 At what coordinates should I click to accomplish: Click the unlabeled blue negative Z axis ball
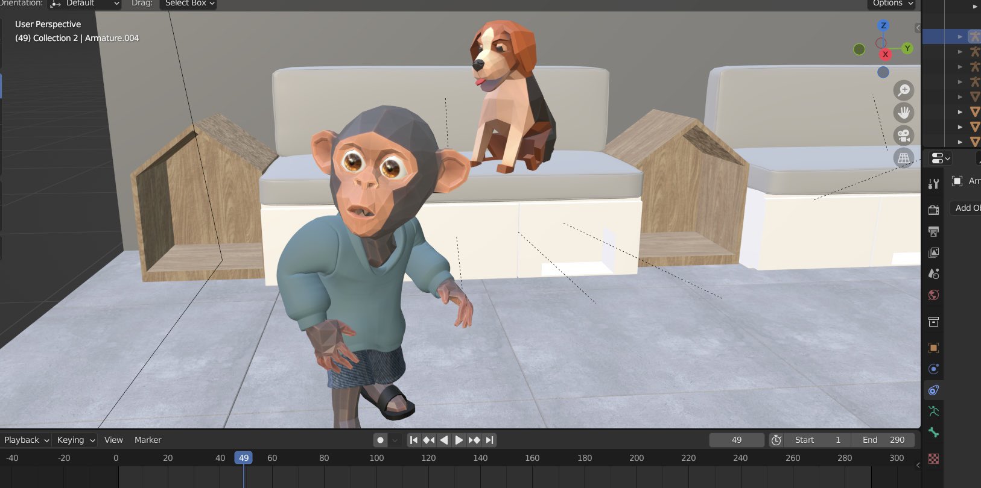883,72
